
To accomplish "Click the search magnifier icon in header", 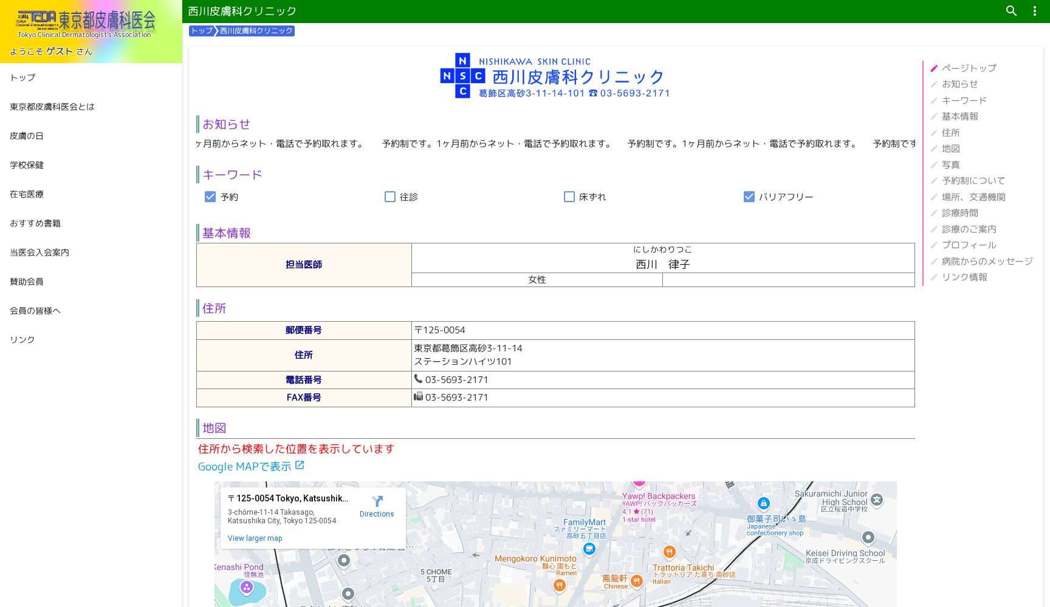I will click(x=1011, y=11).
